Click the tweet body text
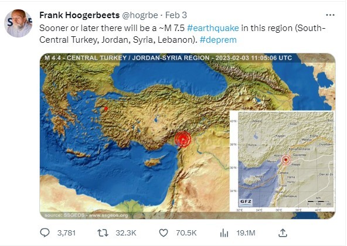Image resolution: width=347 pixels, height=246 pixels. tap(182, 34)
